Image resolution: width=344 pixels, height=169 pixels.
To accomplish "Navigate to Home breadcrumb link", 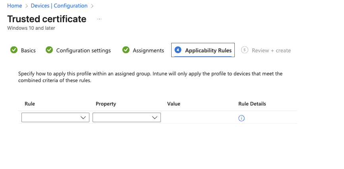I will coord(14,6).
